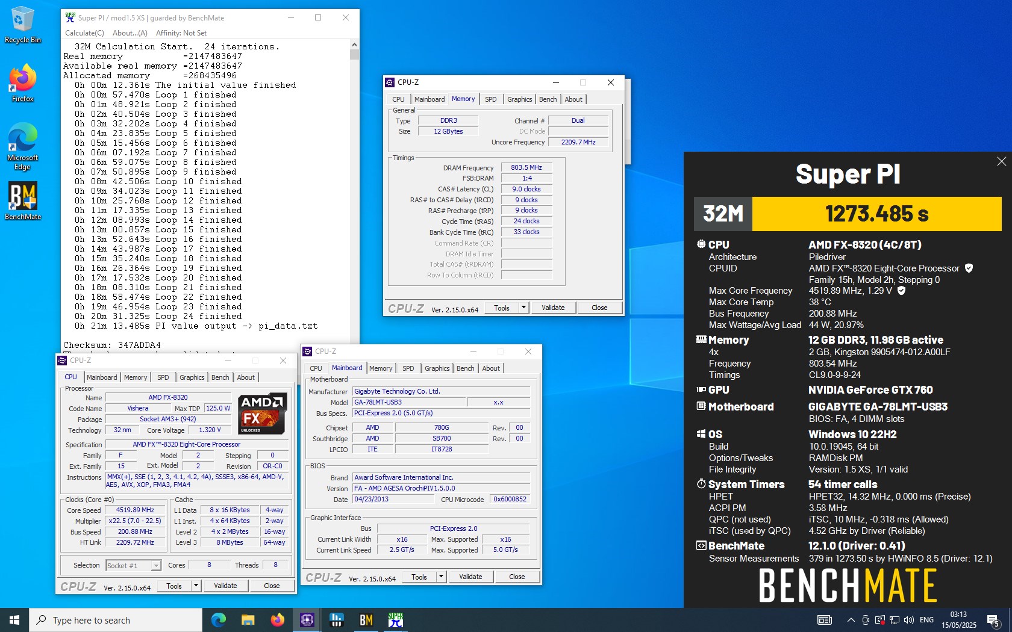Screen dimensions: 1012x632
Task: Click the ENG language indicator
Action: pos(927,620)
